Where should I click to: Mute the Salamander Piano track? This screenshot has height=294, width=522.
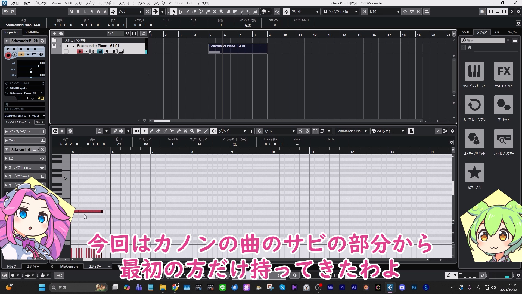pyautogui.click(x=67, y=46)
